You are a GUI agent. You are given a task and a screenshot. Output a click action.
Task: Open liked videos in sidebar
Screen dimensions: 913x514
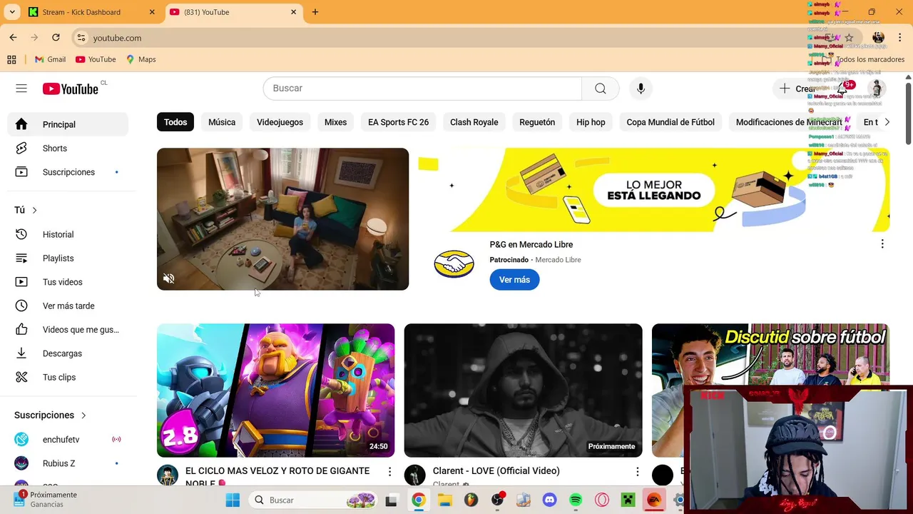pos(68,330)
